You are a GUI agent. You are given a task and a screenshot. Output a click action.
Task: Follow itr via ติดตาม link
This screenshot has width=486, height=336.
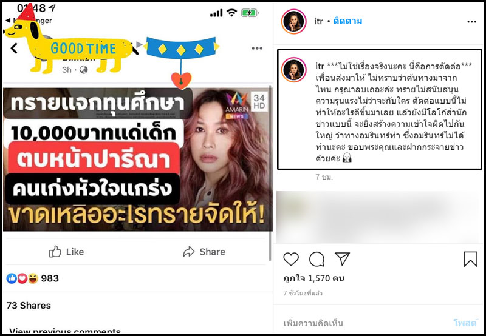click(347, 21)
